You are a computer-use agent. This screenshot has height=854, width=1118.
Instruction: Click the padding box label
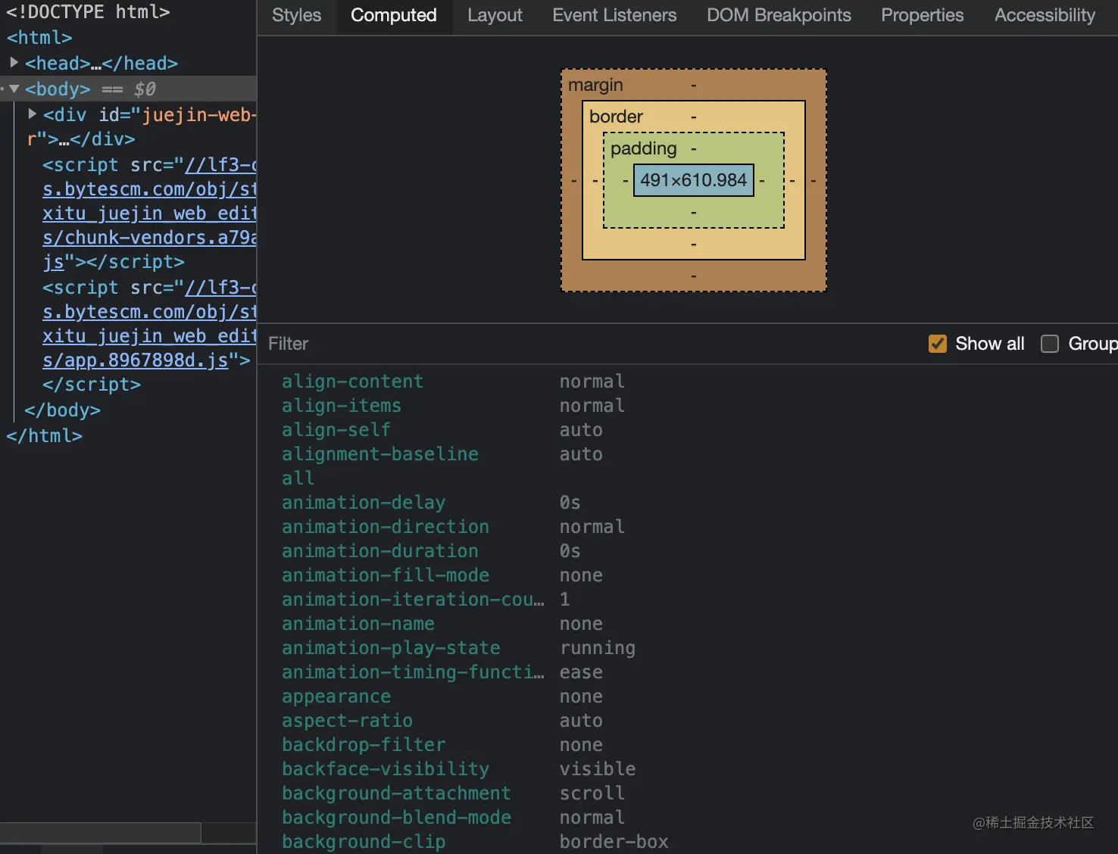pos(643,148)
